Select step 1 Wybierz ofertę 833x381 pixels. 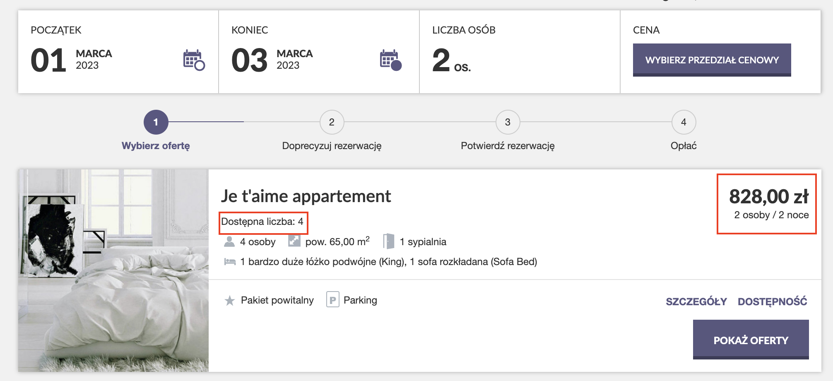pos(156,122)
